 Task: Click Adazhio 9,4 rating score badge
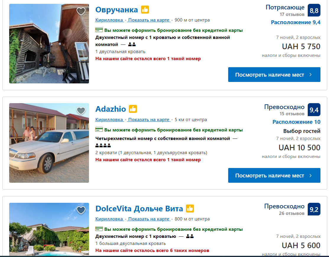(314, 110)
